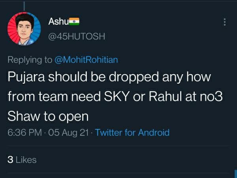Open the three-dot more options menu
The image size is (237, 178).
tap(225, 22)
